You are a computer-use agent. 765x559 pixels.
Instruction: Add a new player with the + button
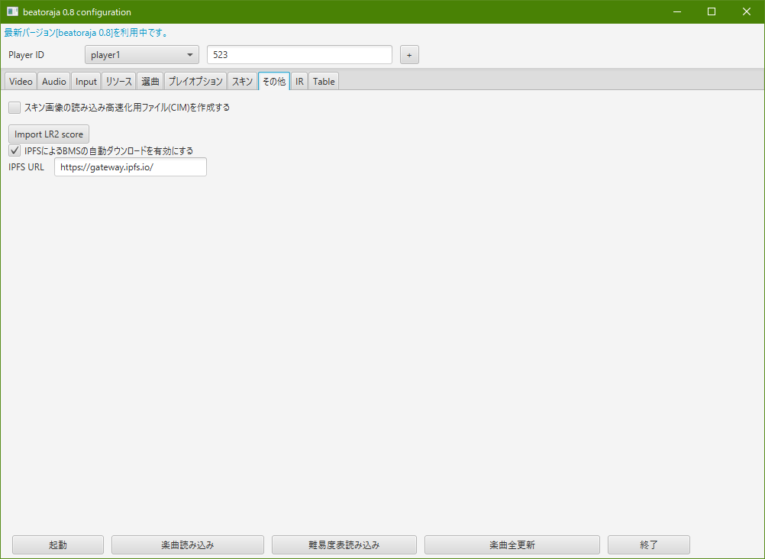click(x=409, y=55)
